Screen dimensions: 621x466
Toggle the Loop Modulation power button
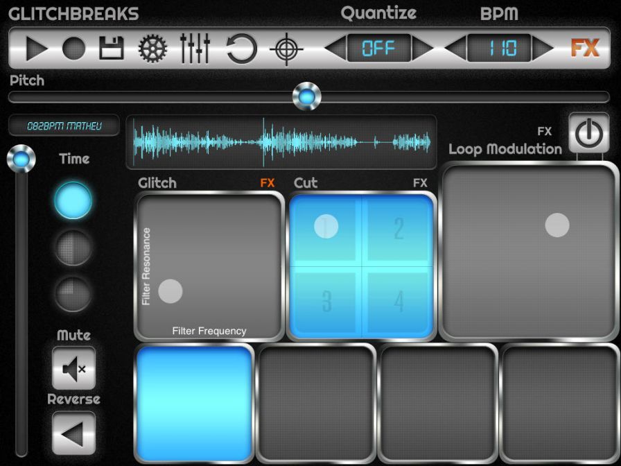coord(588,133)
